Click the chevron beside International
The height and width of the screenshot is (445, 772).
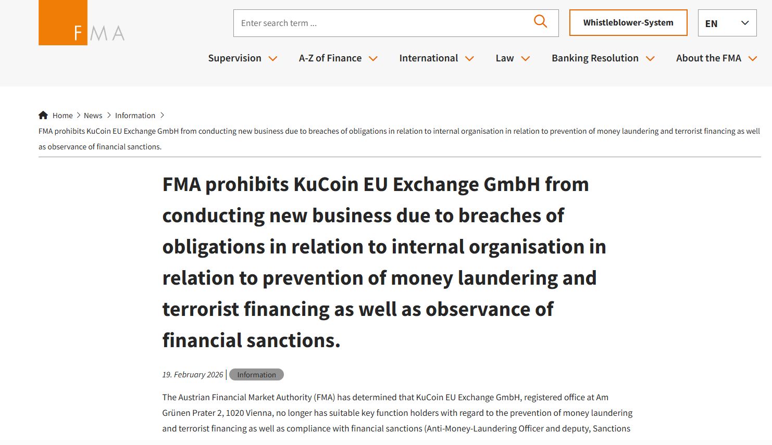coord(470,59)
